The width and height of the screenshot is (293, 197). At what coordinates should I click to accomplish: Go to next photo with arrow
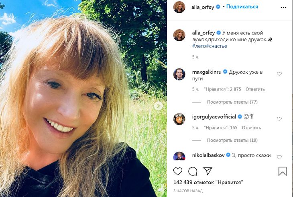click(159, 106)
